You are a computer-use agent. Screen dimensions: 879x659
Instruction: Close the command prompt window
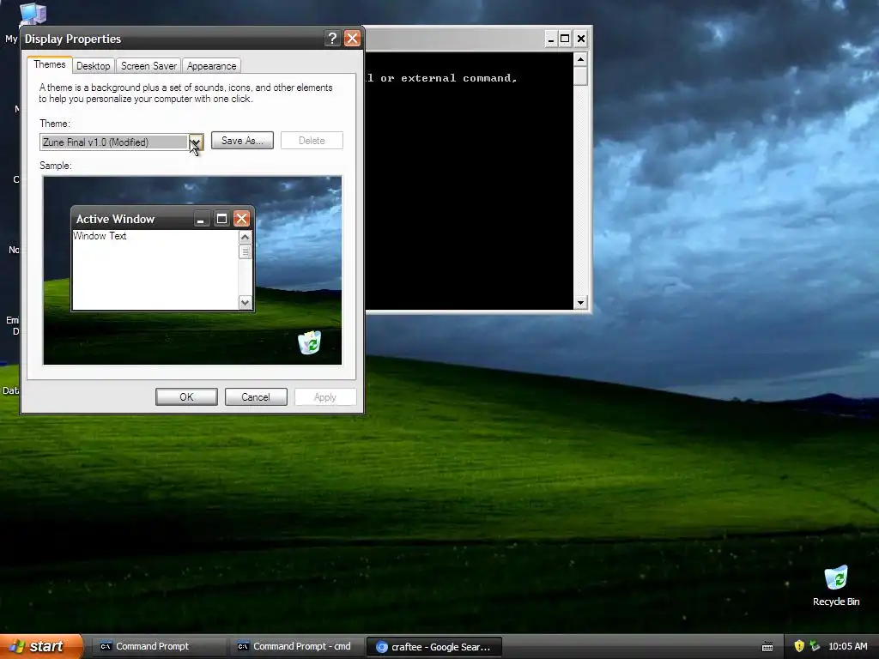581,39
